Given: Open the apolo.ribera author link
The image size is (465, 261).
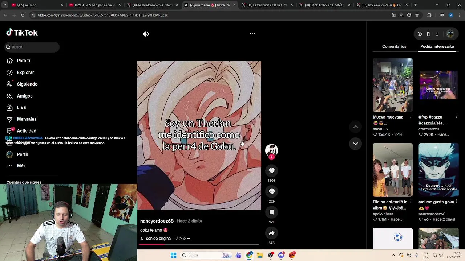Looking at the screenshot, I should (383, 214).
